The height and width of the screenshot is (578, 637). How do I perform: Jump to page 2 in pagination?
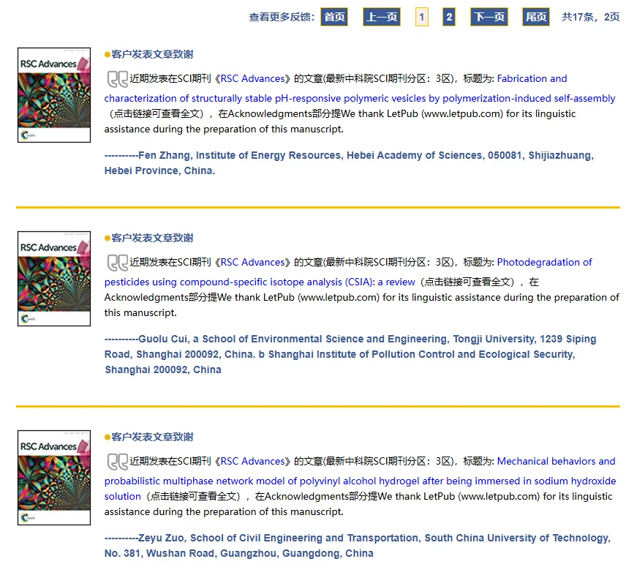(x=449, y=17)
